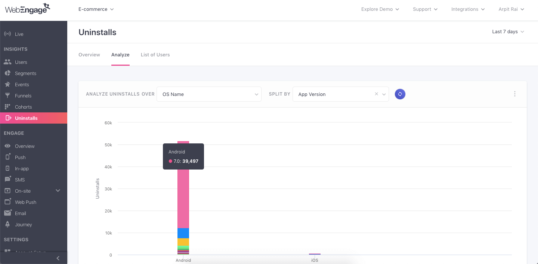Open Users in the Insights sidebar
The width and height of the screenshot is (538, 264).
[x=21, y=62]
